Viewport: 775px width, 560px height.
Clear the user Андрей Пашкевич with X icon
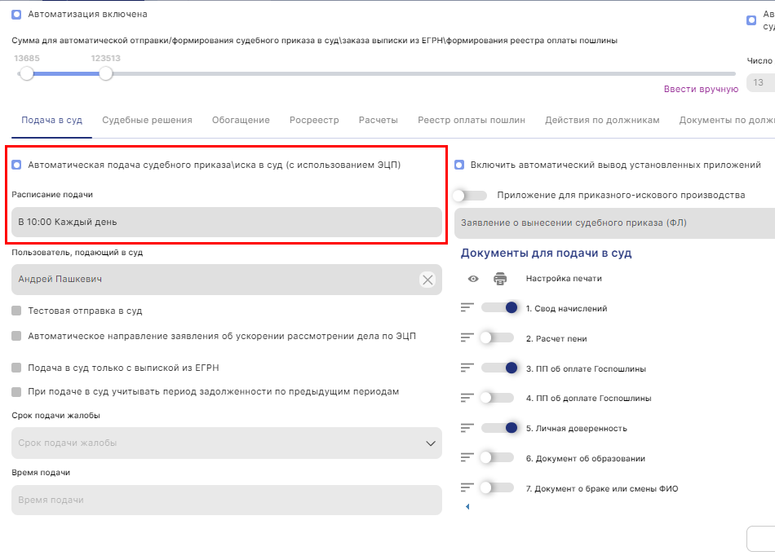(x=427, y=280)
